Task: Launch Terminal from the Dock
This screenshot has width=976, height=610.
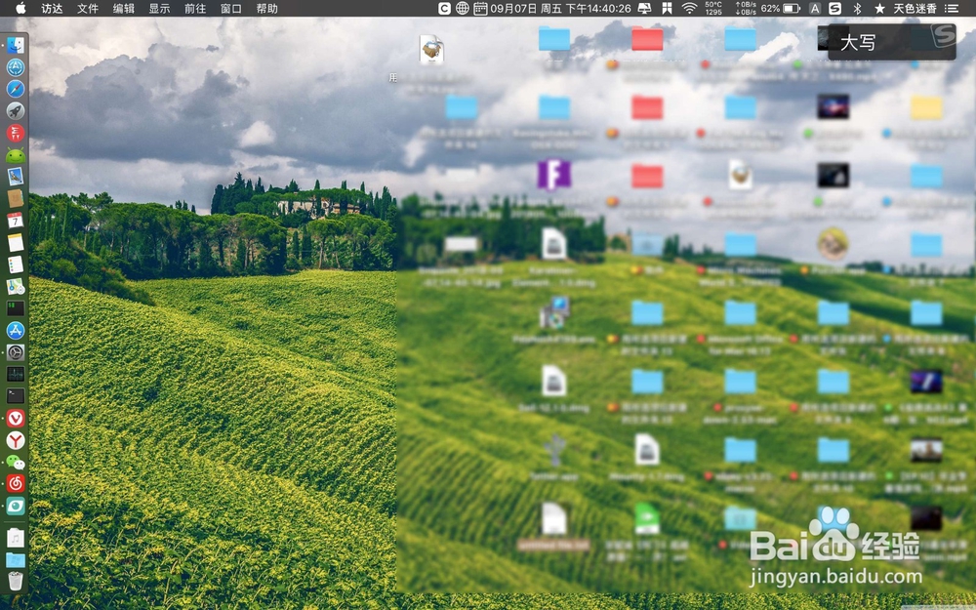Action: coord(16,396)
